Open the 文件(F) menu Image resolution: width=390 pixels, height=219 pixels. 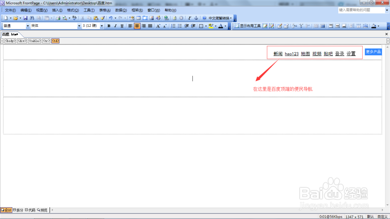click(x=11, y=10)
